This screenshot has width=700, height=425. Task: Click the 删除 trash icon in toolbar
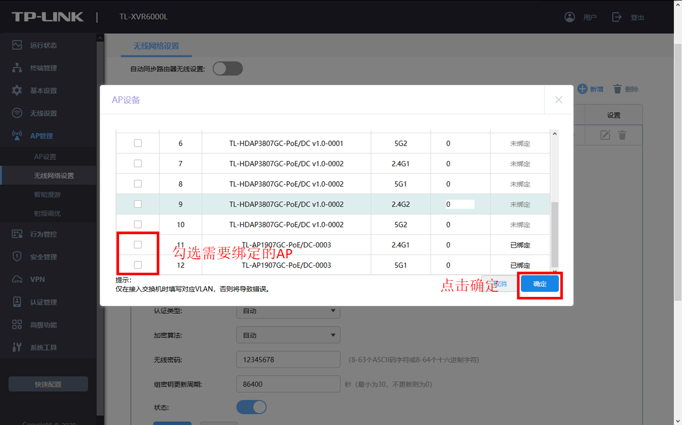coord(618,89)
